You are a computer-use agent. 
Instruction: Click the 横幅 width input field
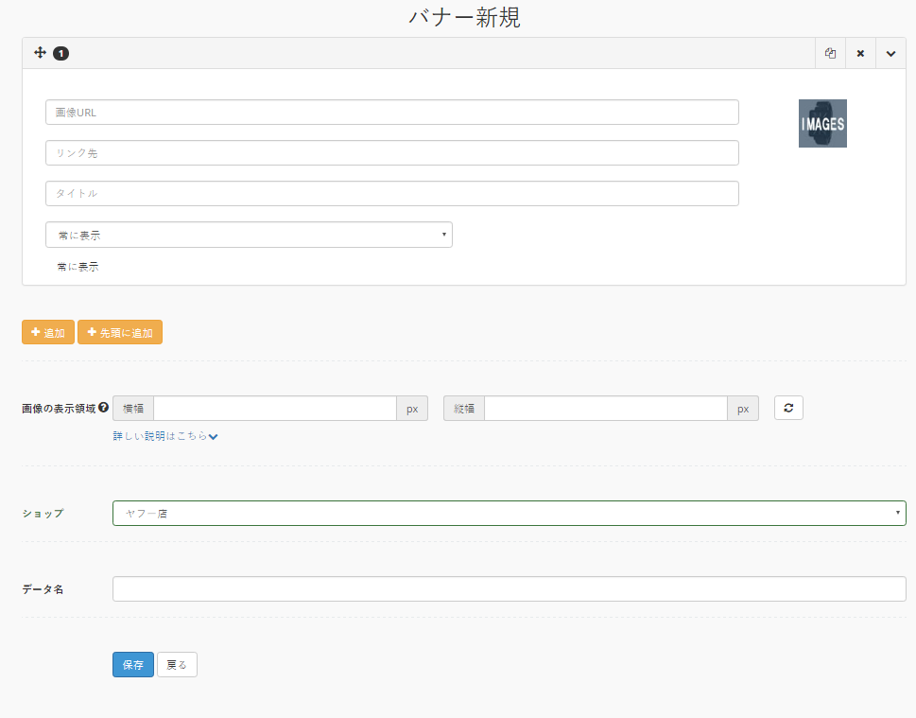pyautogui.click(x=274, y=408)
